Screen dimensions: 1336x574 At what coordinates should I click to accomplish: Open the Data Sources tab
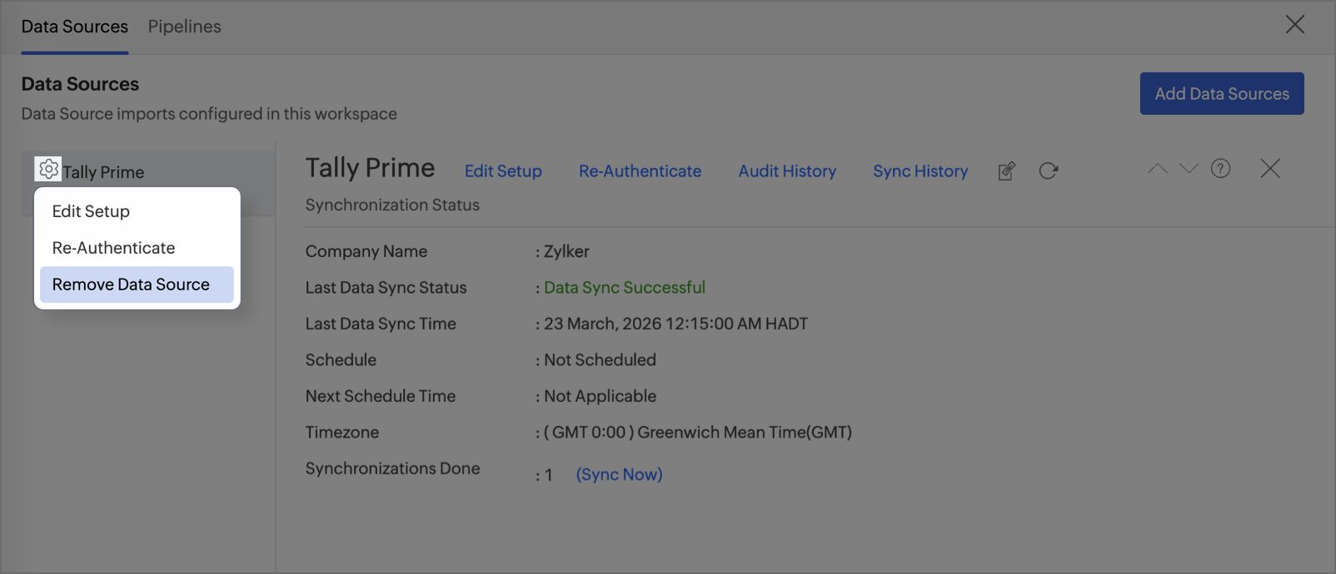(x=75, y=27)
